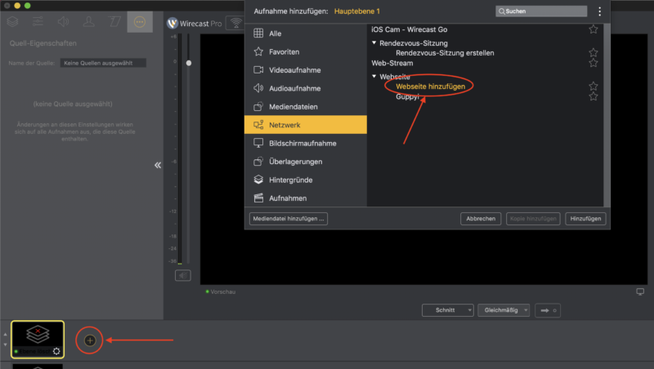Image resolution: width=654 pixels, height=369 pixels.
Task: Collapse the source properties panel with chevrons
Action: (x=158, y=166)
